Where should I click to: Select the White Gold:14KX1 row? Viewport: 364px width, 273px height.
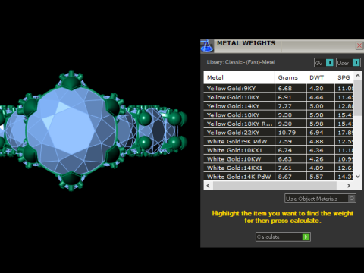click(278, 168)
